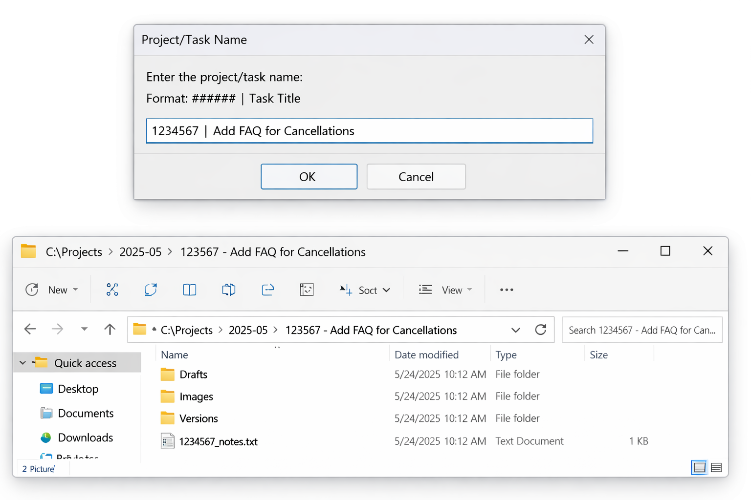Click inside the project name input field

pos(369,131)
